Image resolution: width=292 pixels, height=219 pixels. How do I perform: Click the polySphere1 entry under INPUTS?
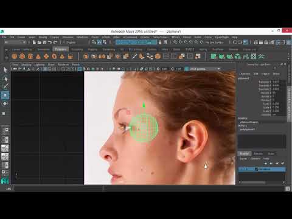[247, 129]
